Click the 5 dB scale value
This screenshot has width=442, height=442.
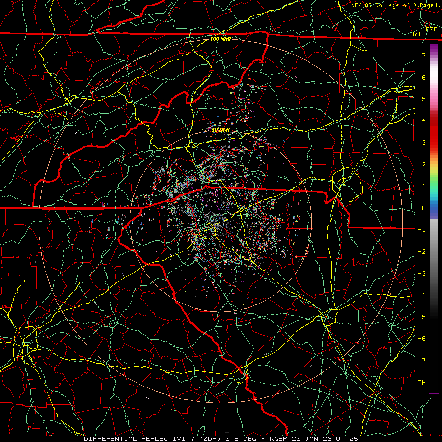tap(424, 99)
